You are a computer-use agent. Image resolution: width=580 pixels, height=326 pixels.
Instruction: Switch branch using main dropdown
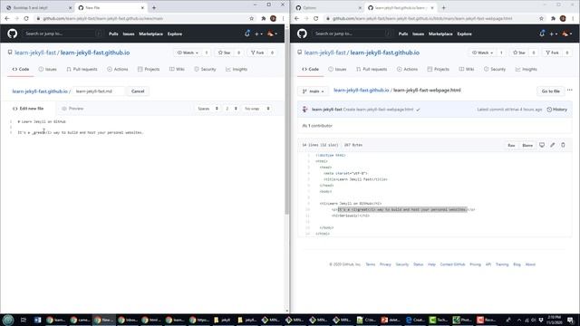(313, 91)
